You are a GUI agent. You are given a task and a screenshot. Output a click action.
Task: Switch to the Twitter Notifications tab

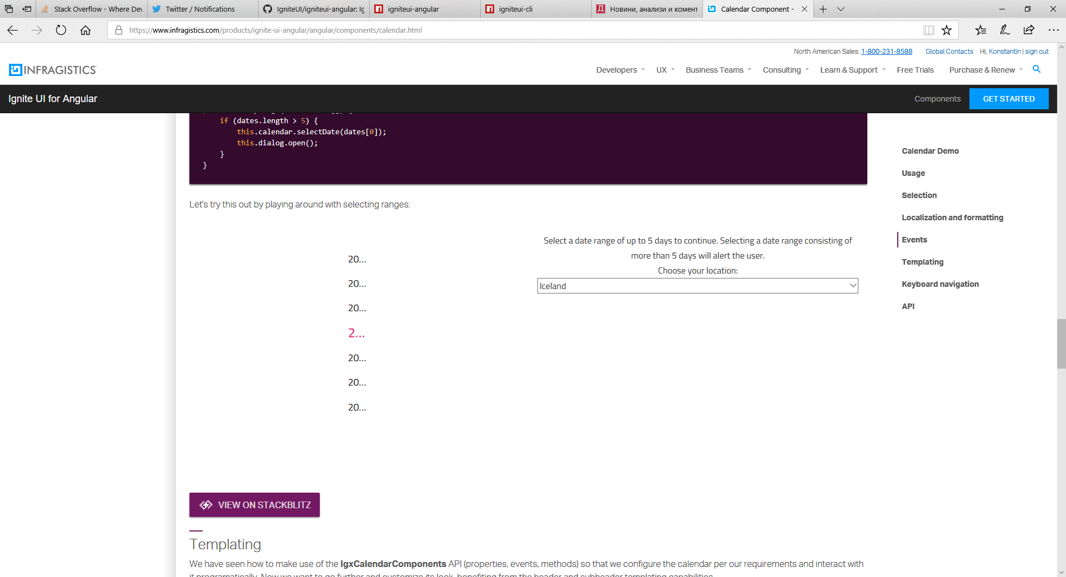point(203,9)
